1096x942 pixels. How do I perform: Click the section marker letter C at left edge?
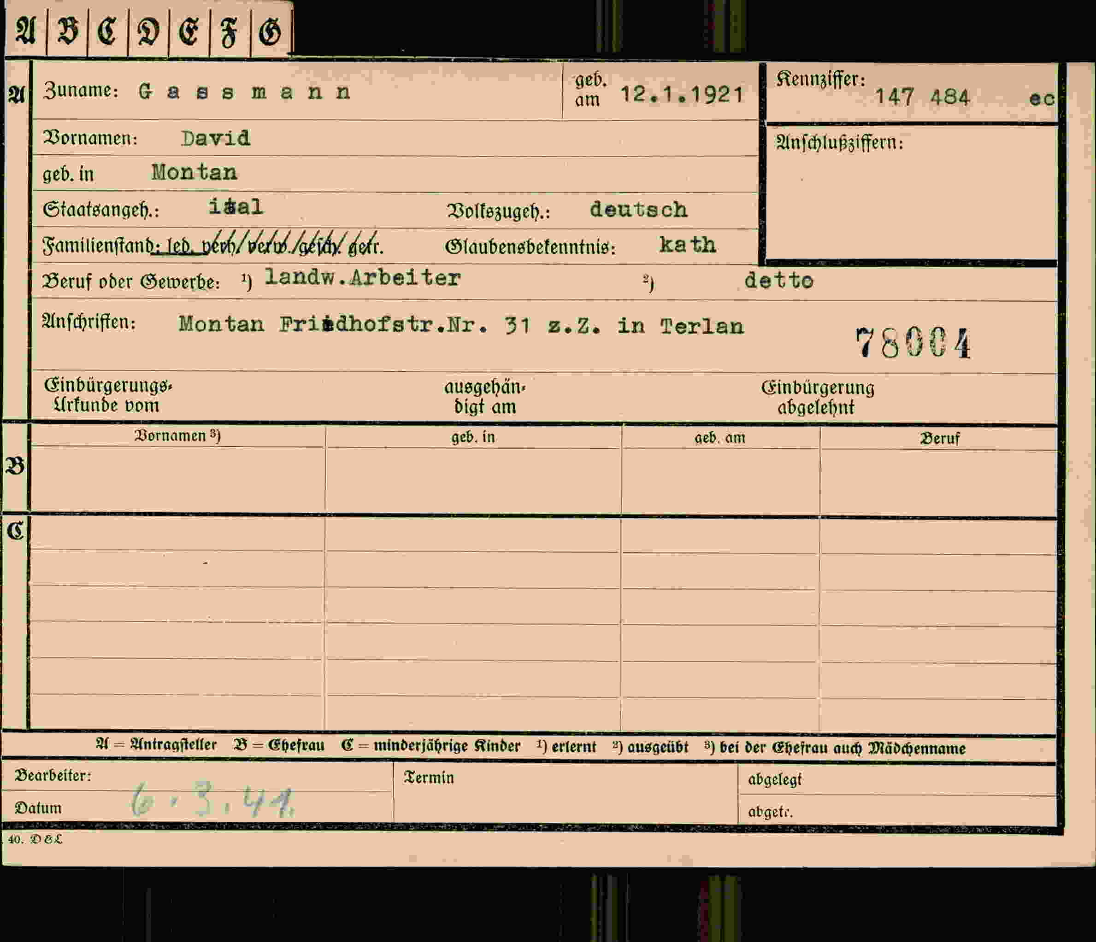(15, 531)
